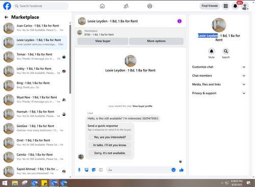Click the conversation list scrollbar
The image size is (255, 187).
click(x=70, y=59)
